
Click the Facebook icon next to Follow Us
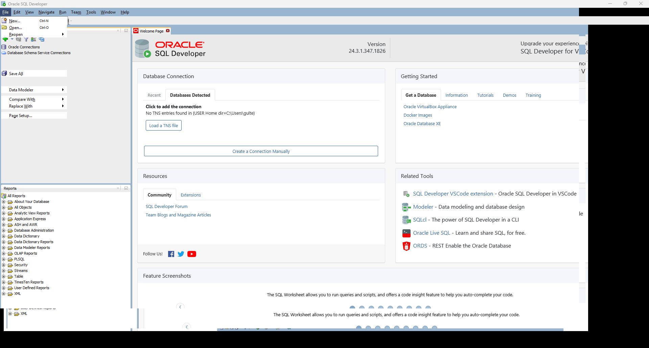[171, 254]
